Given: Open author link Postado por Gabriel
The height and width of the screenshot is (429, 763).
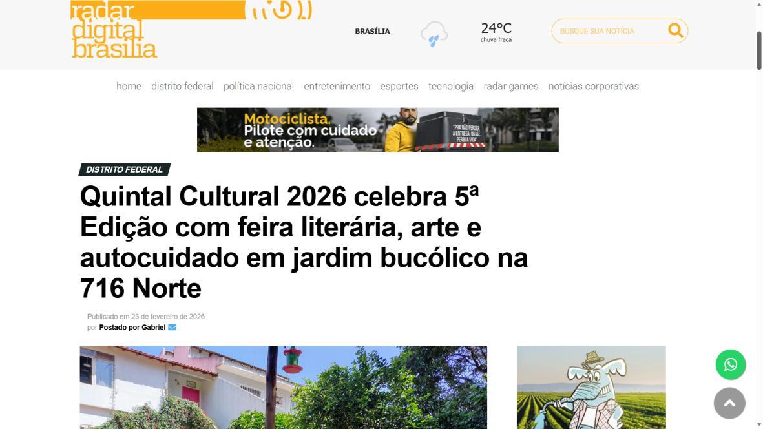Looking at the screenshot, I should (x=132, y=328).
